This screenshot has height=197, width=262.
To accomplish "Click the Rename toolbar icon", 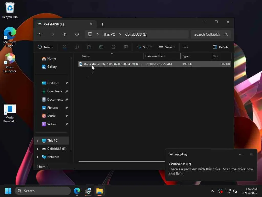I will click(x=101, y=47).
